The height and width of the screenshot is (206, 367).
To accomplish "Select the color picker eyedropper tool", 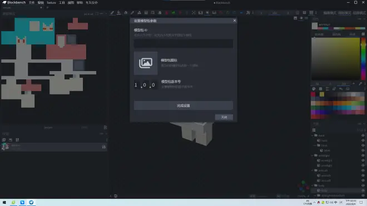I will [x=132, y=13].
